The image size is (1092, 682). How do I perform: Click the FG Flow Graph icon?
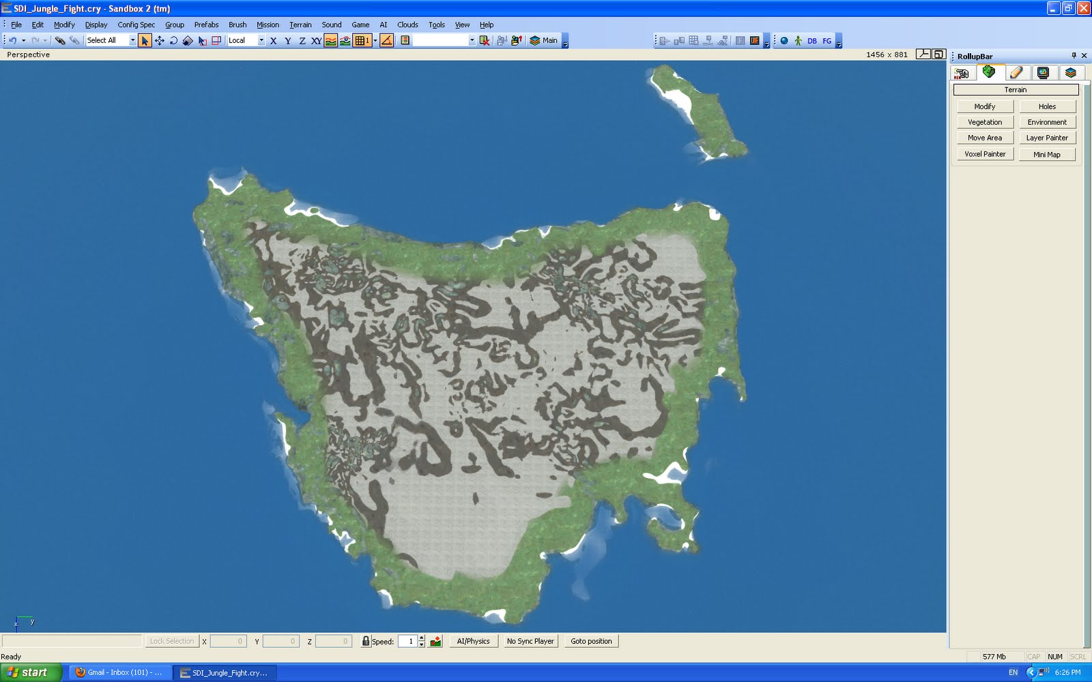click(827, 41)
